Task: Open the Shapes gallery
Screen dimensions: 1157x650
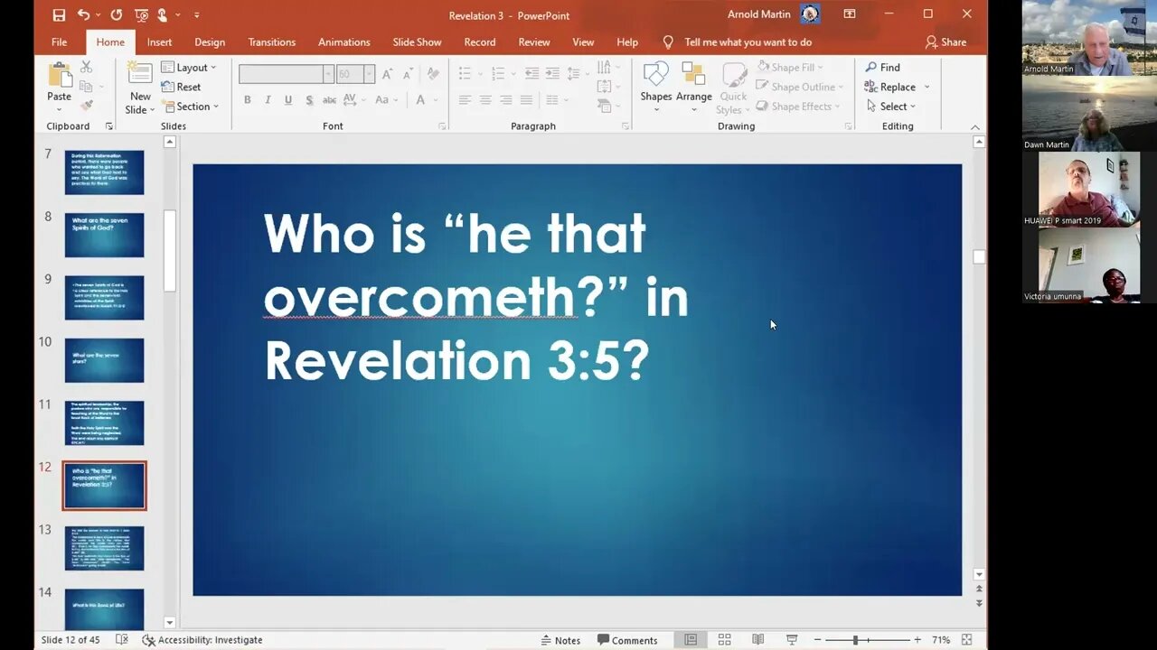Action: coord(656,88)
